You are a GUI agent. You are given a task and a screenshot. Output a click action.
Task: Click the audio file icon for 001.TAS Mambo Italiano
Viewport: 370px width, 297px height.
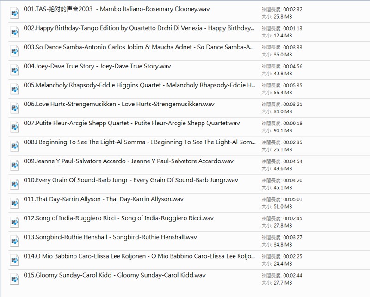pos(14,13)
